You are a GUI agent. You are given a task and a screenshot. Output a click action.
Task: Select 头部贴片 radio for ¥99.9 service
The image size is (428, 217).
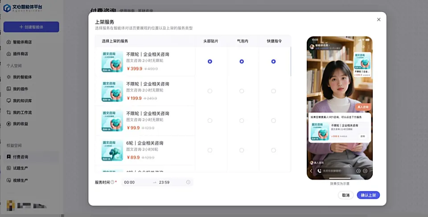click(x=210, y=121)
